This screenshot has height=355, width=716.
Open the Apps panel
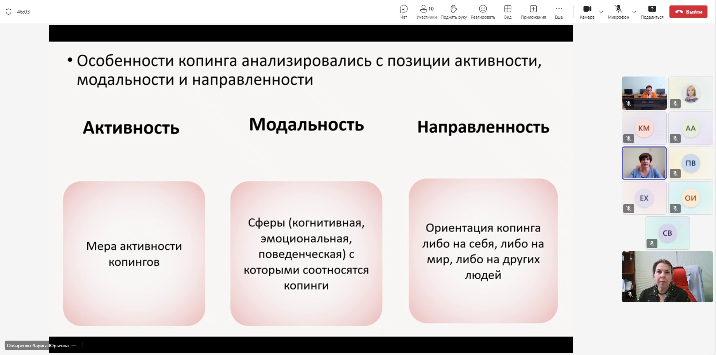click(x=533, y=12)
